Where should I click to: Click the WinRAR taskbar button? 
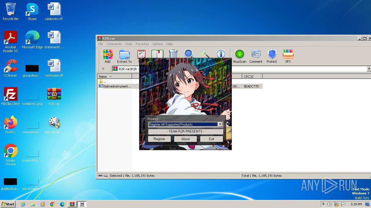click(x=72, y=204)
